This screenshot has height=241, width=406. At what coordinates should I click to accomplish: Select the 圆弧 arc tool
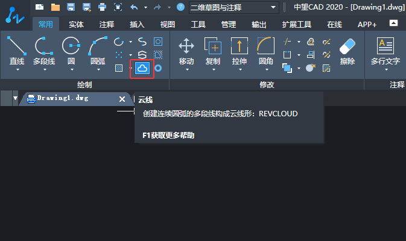point(98,51)
